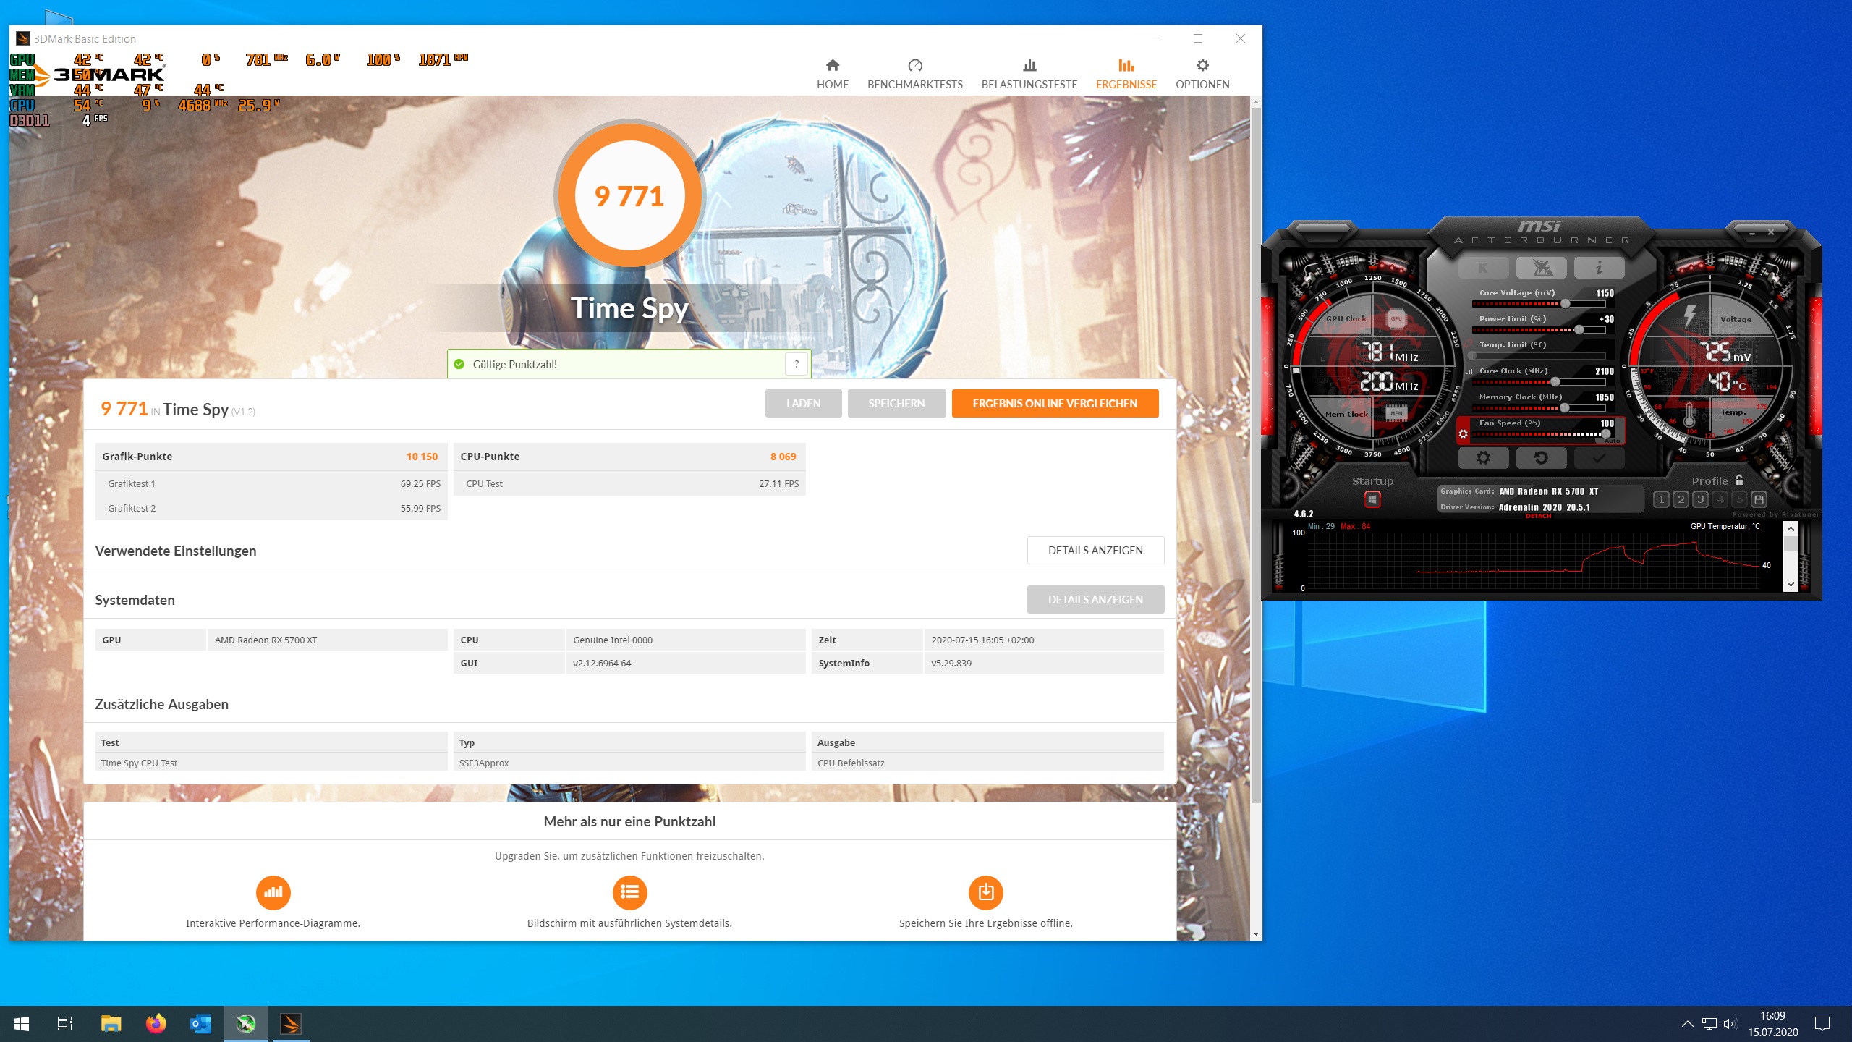Click the Power Limit slider handle
This screenshot has height=1042, width=1852.
tap(1579, 330)
